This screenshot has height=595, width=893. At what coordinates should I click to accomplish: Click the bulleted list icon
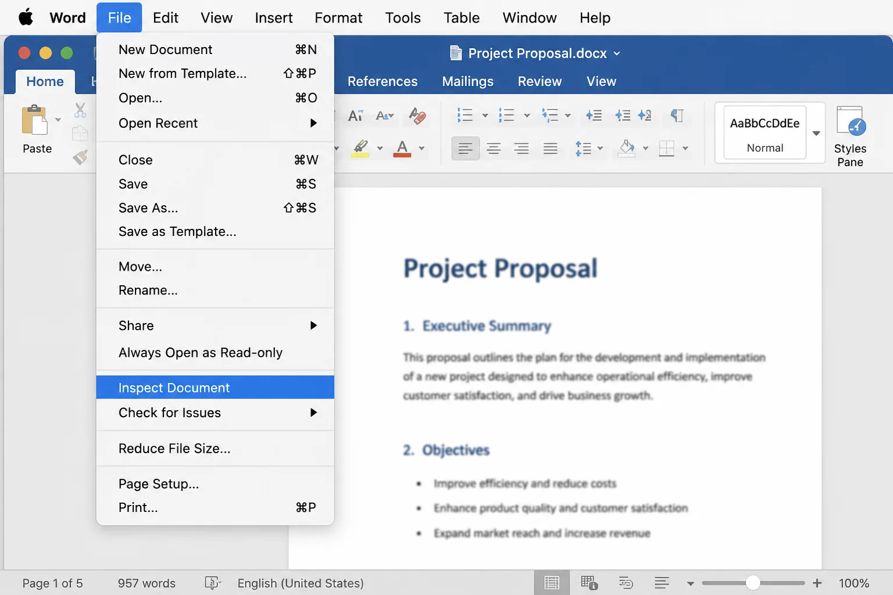coord(465,115)
